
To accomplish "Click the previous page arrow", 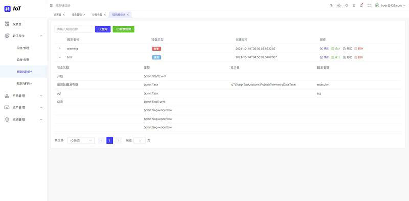I will click(101, 141).
